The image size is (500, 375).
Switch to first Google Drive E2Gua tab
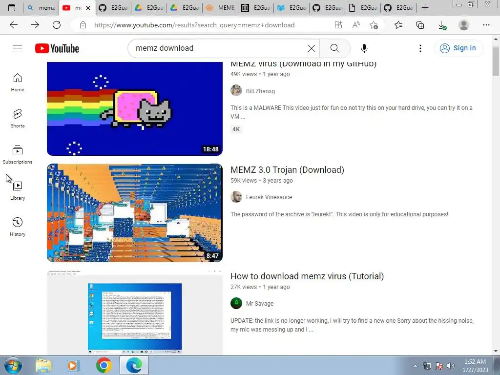(x=149, y=8)
